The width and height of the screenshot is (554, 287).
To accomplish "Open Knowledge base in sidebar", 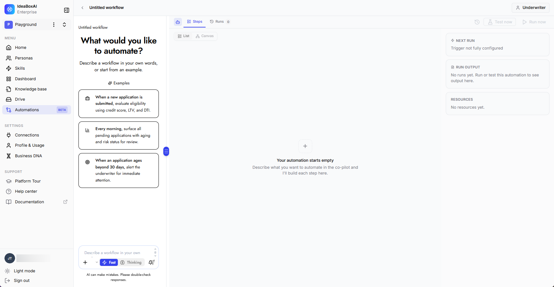I will click(x=37, y=89).
